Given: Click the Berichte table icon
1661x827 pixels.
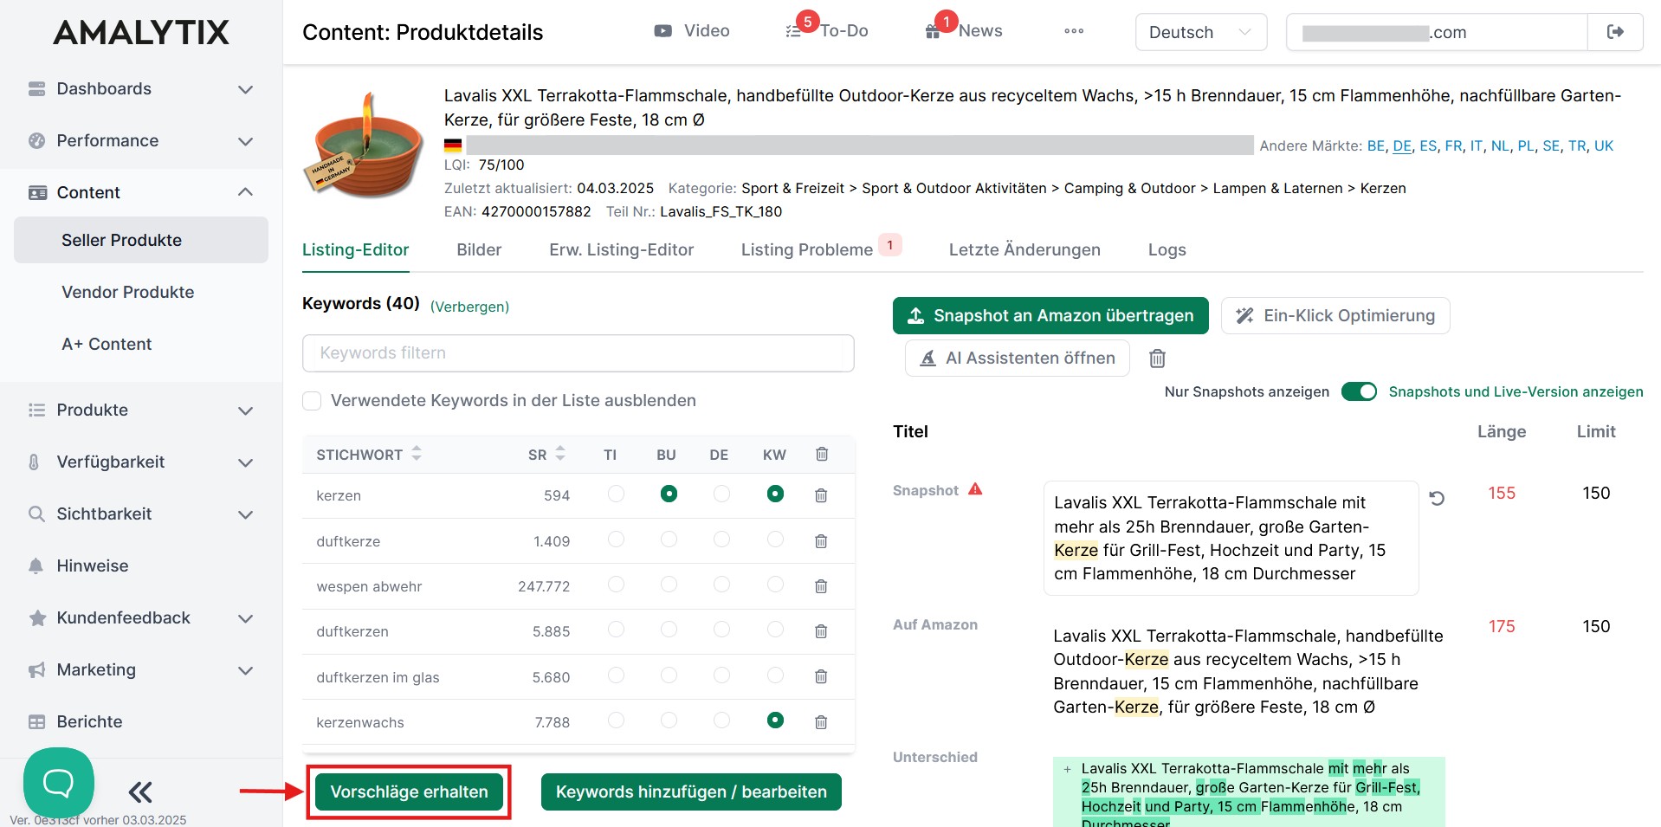Looking at the screenshot, I should tap(36, 721).
